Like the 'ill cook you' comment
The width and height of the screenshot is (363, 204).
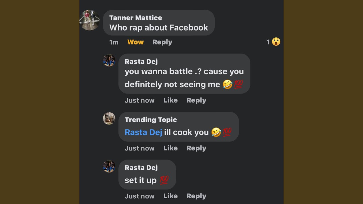coord(170,148)
